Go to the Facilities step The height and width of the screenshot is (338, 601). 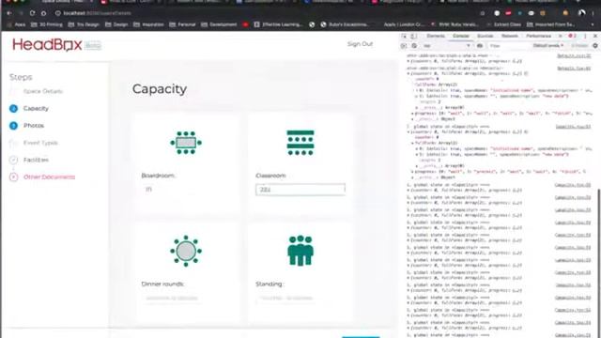click(36, 160)
